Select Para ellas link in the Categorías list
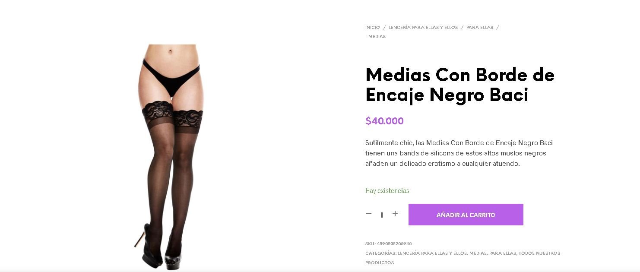The width and height of the screenshot is (640, 272). pos(503,253)
